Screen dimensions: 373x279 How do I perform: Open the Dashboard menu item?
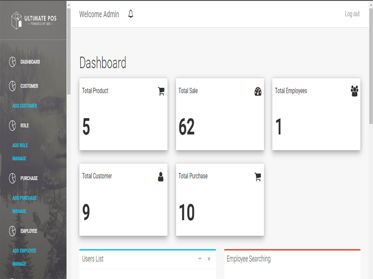click(x=30, y=62)
